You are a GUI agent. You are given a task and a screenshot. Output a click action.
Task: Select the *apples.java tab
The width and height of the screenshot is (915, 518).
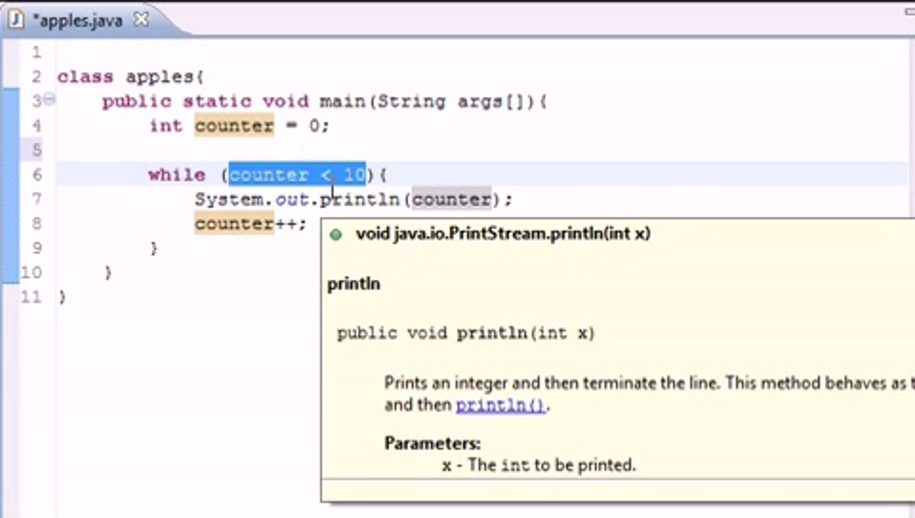click(x=79, y=20)
